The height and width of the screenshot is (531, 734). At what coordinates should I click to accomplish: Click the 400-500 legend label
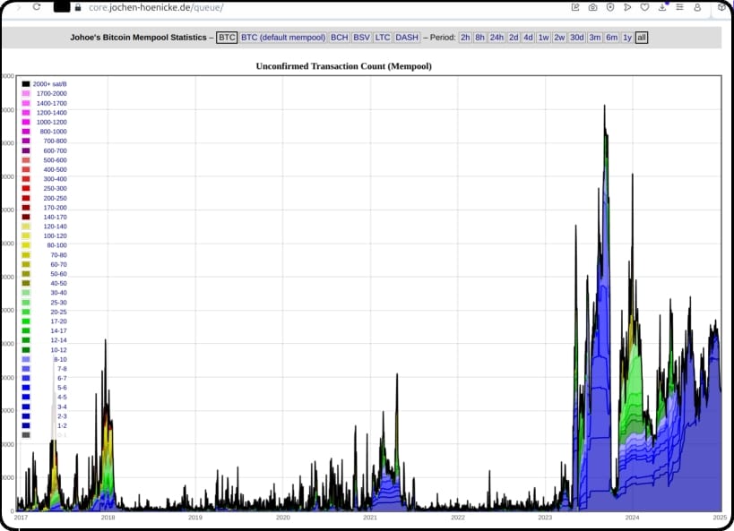pos(56,169)
